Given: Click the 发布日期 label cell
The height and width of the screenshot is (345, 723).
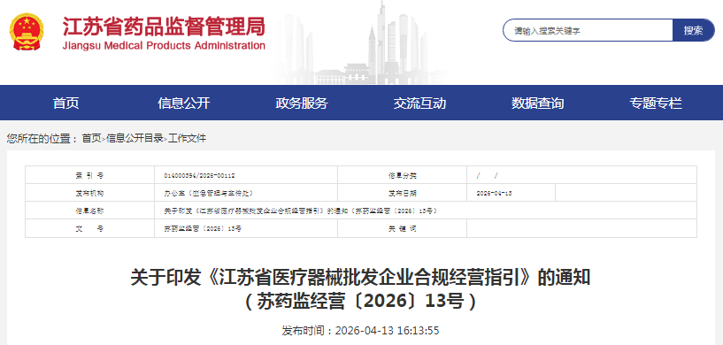Looking at the screenshot, I should 402,193.
